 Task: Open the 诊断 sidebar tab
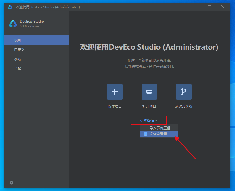(x=18, y=59)
